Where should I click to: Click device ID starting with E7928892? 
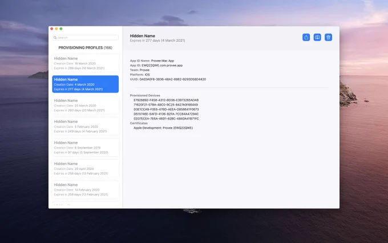point(166,100)
